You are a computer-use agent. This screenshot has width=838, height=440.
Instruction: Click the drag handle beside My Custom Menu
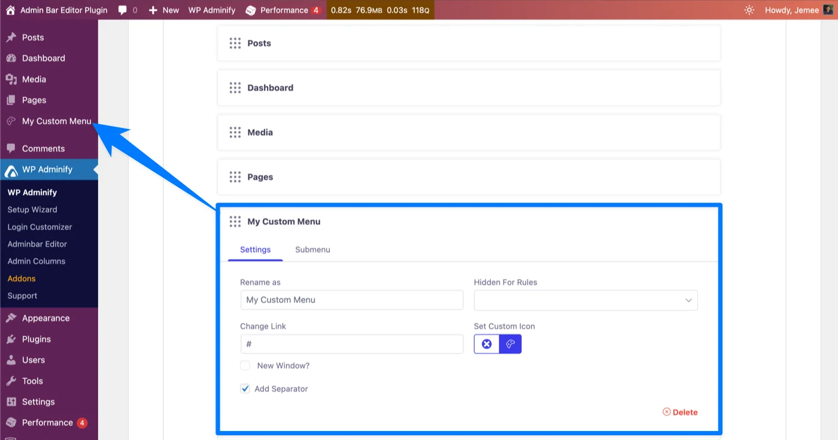pos(235,221)
